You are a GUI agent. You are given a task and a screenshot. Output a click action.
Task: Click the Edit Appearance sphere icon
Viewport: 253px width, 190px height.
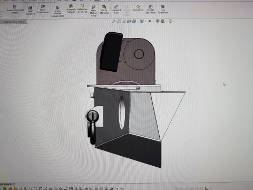coord(158,21)
